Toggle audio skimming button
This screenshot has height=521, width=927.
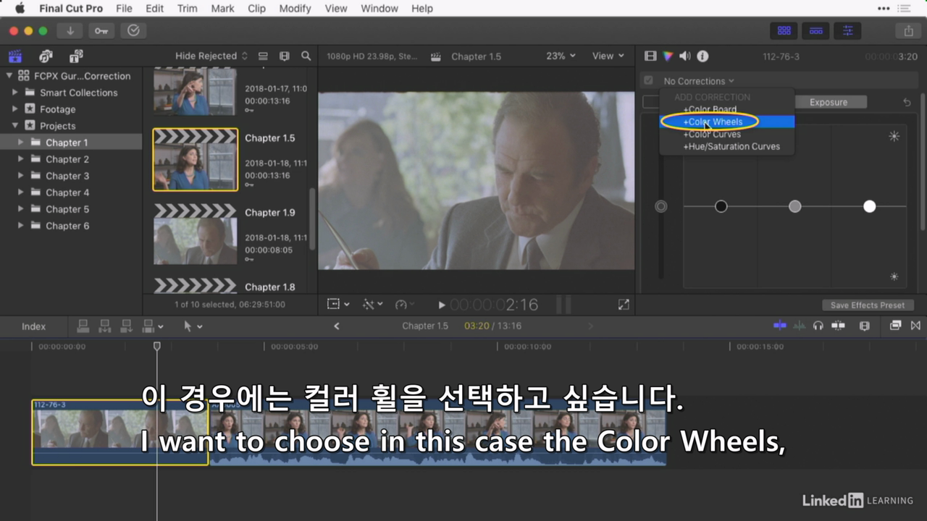pyautogui.click(x=799, y=326)
